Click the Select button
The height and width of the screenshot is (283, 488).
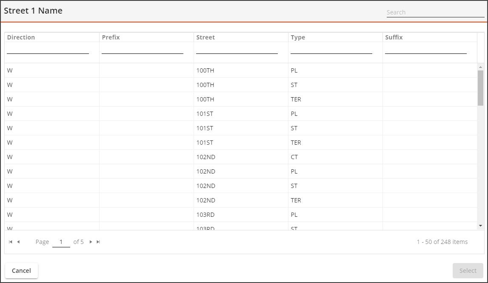pyautogui.click(x=468, y=271)
